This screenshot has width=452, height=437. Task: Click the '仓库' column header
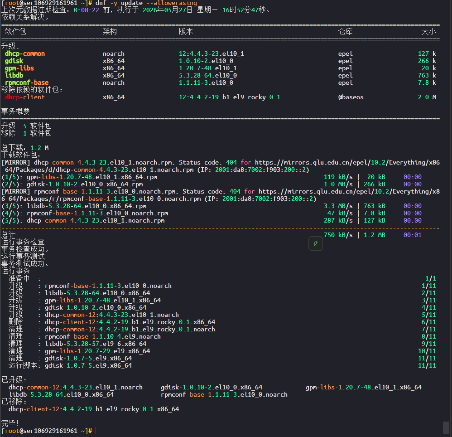346,31
